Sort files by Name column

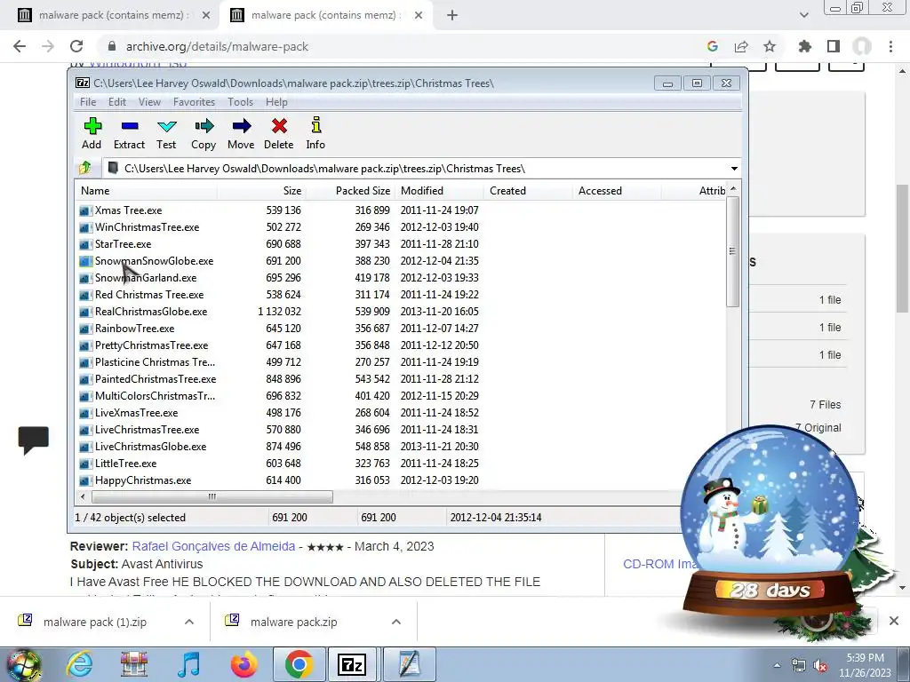[147, 191]
